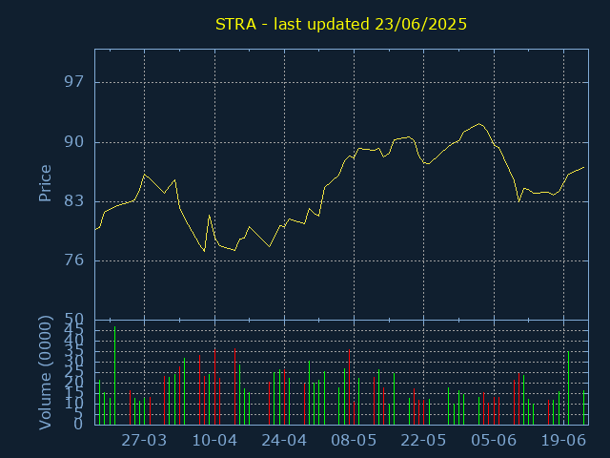This screenshot has height=458, width=610.
Task: Click the 19-06 date label
Action: (x=563, y=441)
